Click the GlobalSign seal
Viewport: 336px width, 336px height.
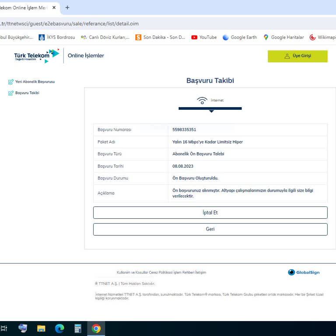(304, 273)
